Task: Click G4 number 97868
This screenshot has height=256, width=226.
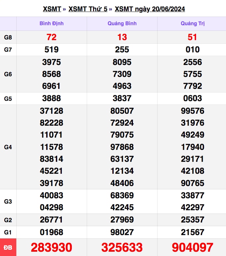Action: (x=122, y=147)
